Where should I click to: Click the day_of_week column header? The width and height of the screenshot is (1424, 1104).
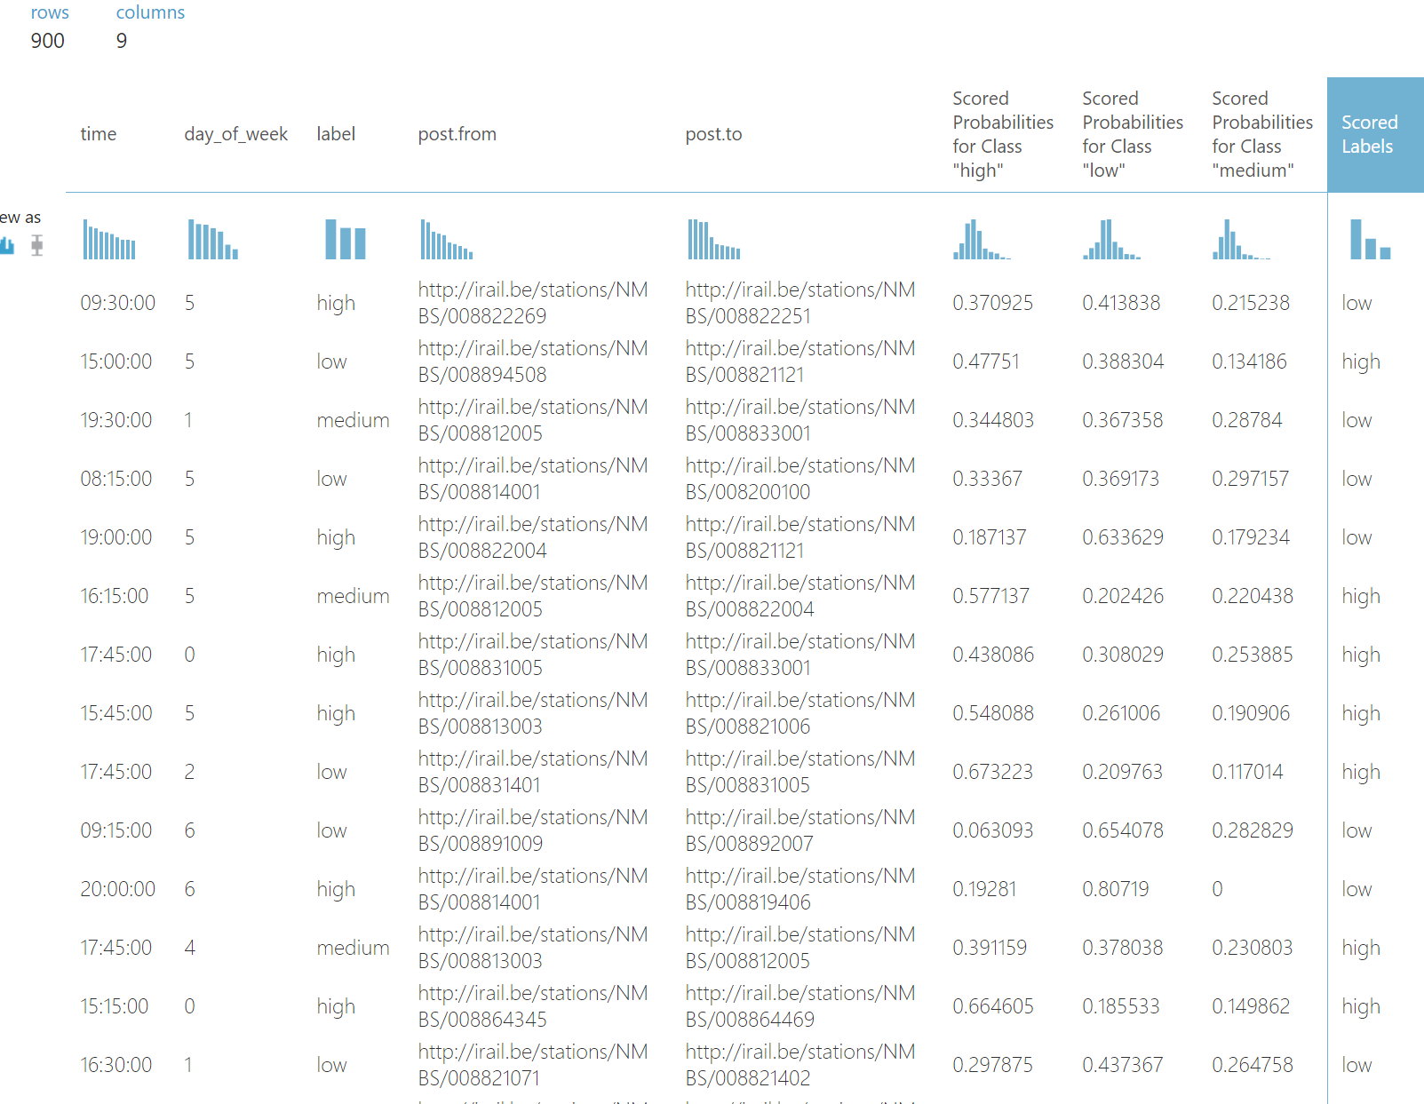[235, 134]
